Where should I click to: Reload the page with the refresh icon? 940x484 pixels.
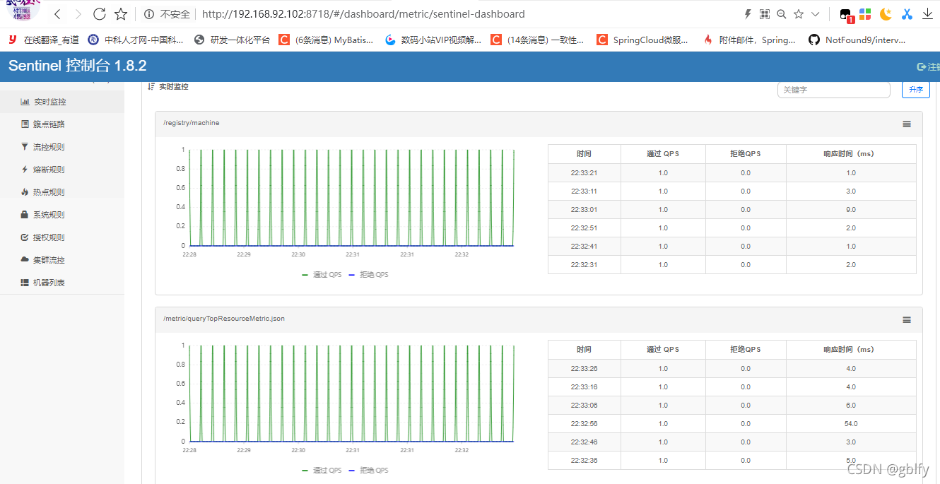click(100, 14)
